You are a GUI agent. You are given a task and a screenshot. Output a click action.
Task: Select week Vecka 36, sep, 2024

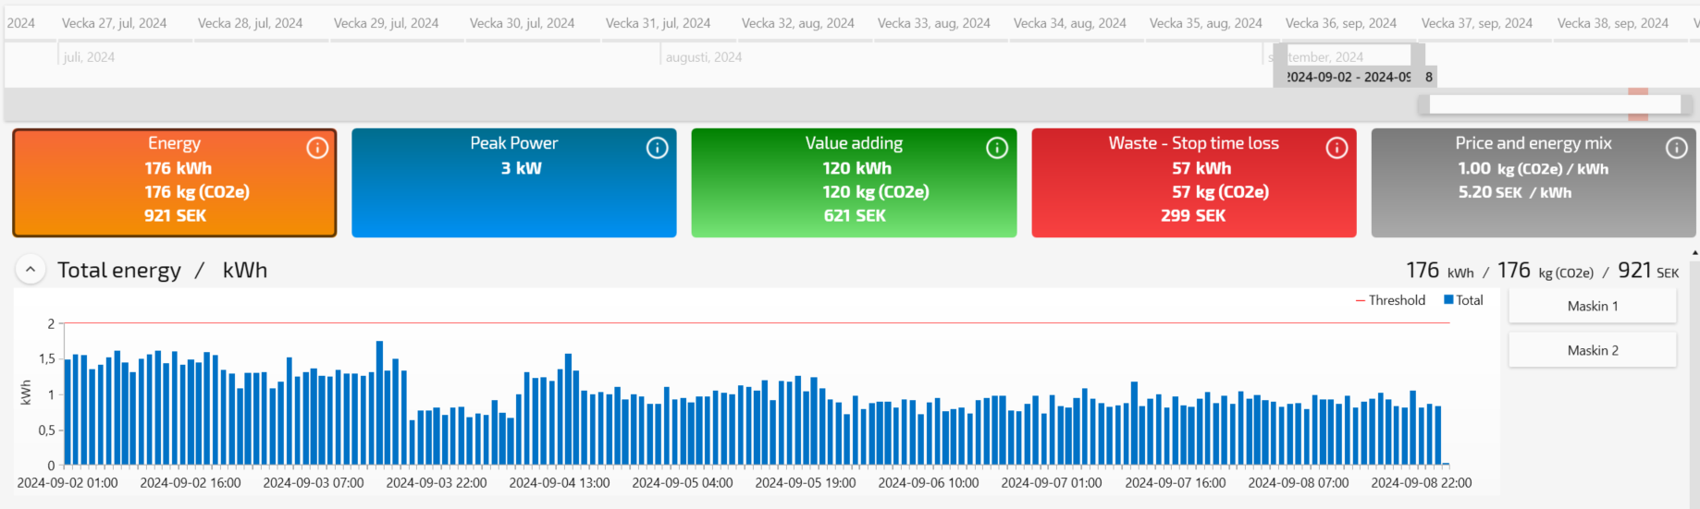coord(1340,23)
